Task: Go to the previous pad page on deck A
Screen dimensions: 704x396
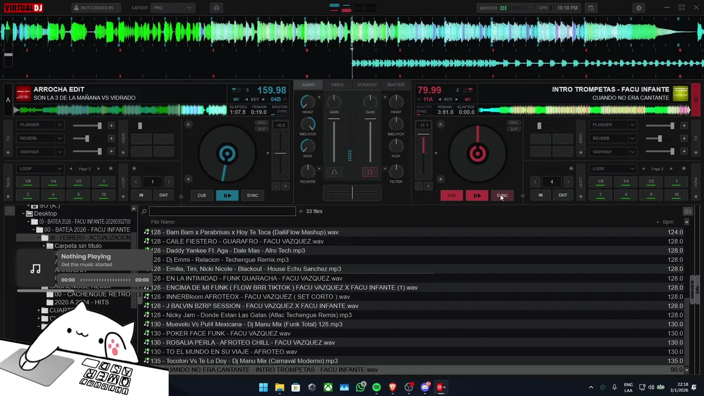Action: pos(70,169)
